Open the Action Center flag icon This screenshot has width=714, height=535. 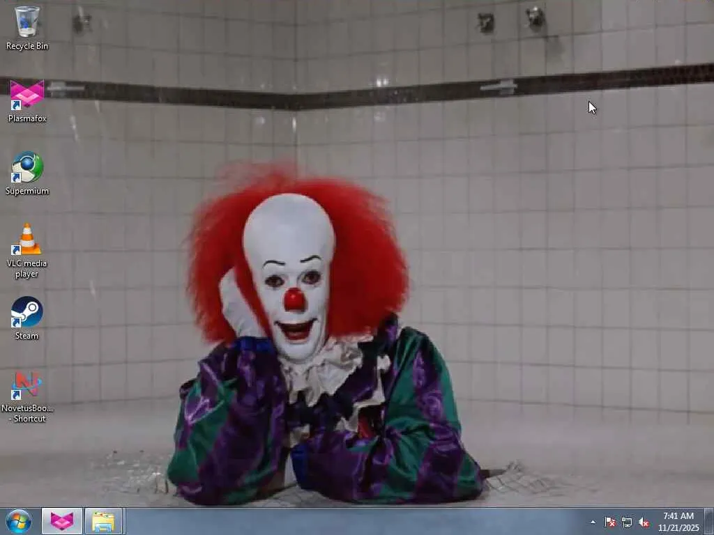tap(610, 522)
